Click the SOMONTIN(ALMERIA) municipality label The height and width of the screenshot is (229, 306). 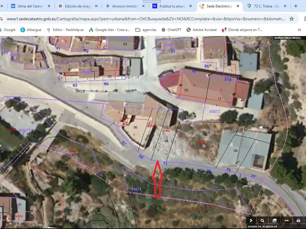[287, 38]
